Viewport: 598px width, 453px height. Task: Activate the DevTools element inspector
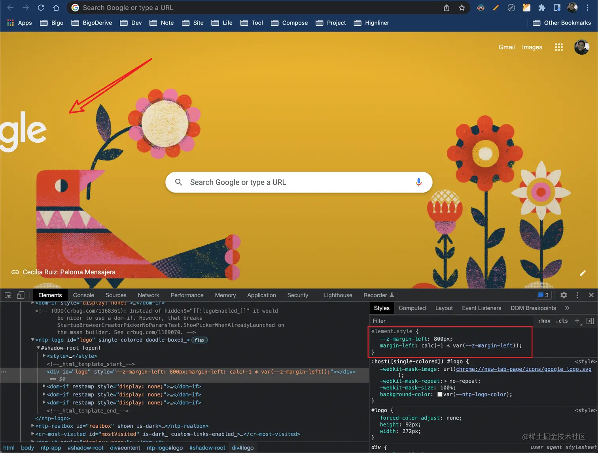coord(8,295)
